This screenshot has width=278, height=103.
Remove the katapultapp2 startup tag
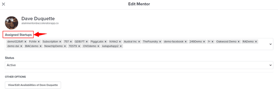pyautogui.click(x=121, y=46)
